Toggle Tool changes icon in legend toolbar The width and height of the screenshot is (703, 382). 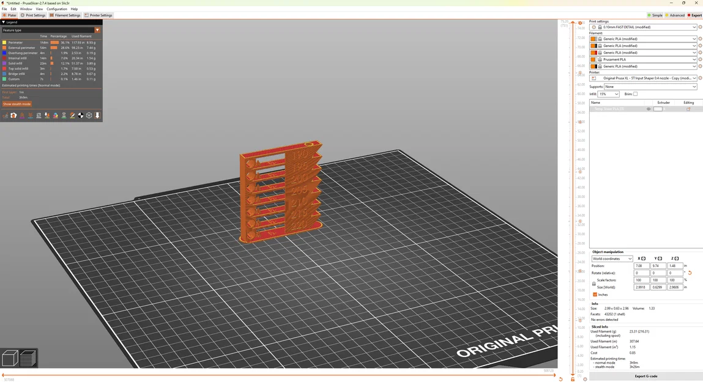(47, 116)
